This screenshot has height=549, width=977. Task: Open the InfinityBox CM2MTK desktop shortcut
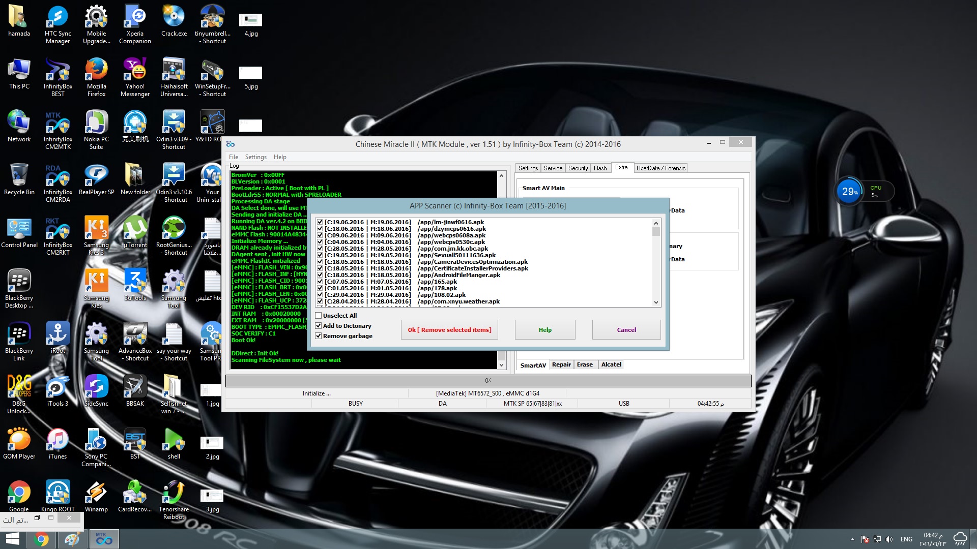tap(58, 130)
